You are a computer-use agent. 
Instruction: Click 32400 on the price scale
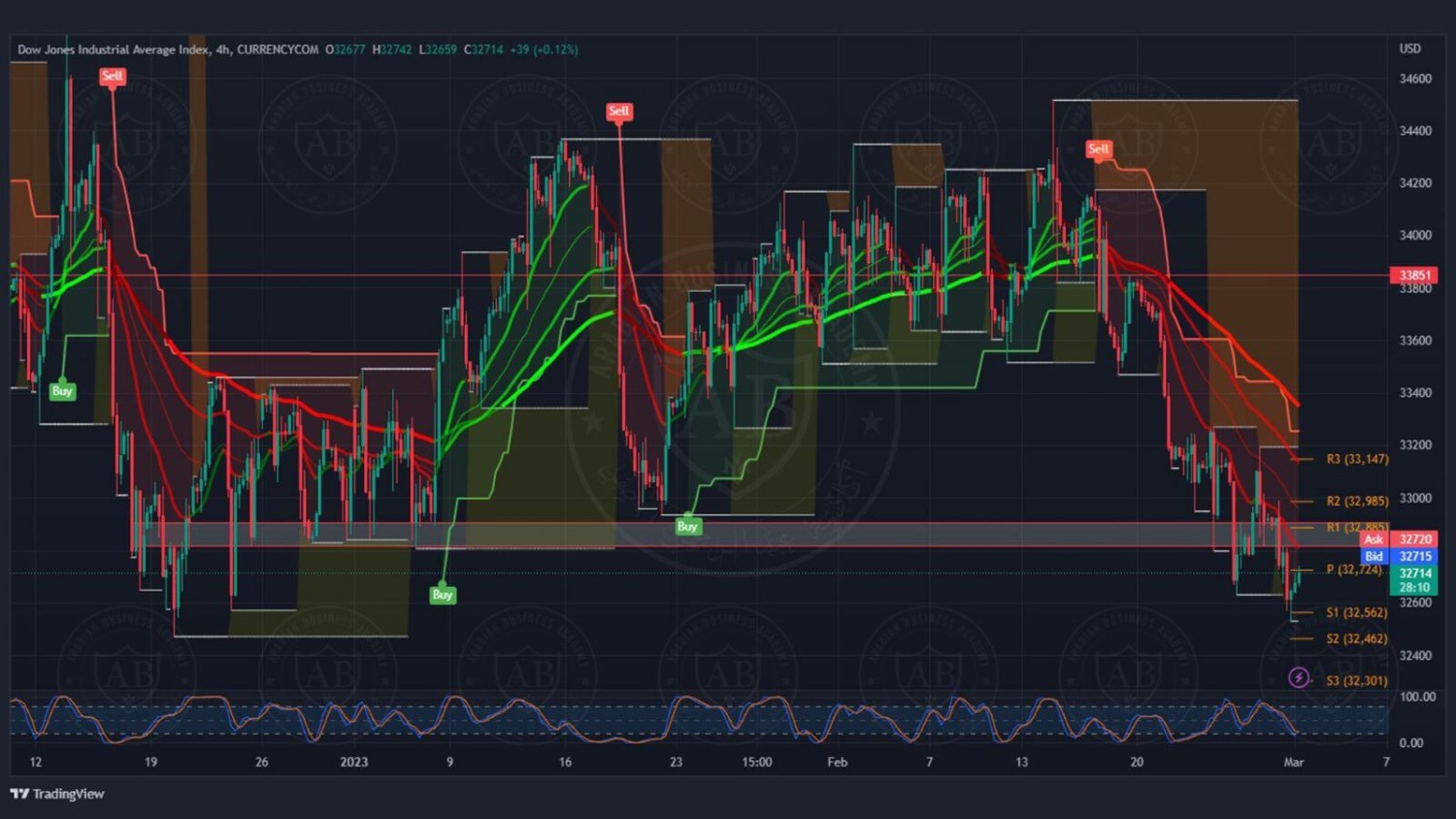pyautogui.click(x=1415, y=656)
